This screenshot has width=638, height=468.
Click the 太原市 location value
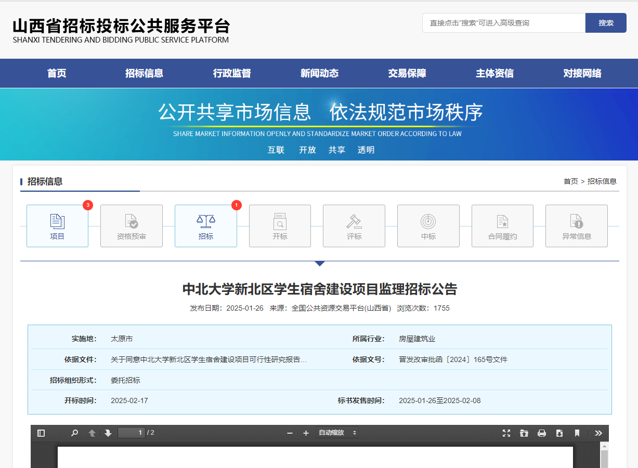pos(122,339)
